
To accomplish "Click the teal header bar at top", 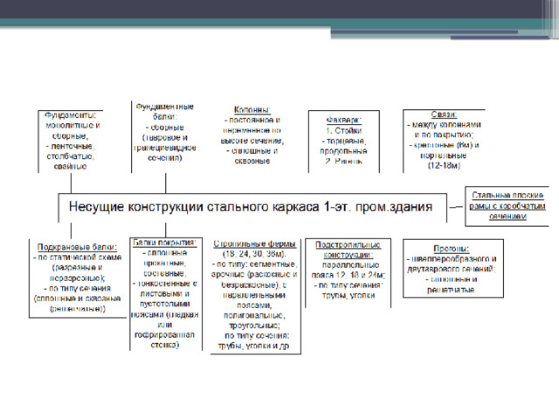I will 279,18.
